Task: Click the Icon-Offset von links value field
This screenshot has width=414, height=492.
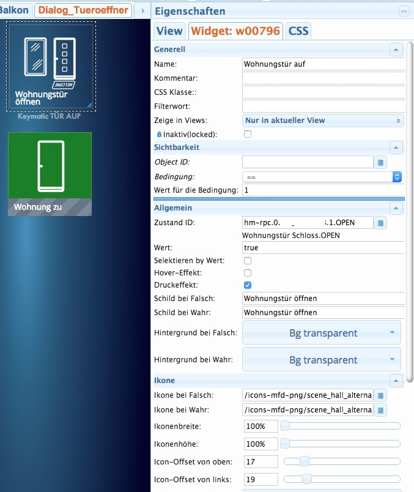Action: click(x=261, y=479)
